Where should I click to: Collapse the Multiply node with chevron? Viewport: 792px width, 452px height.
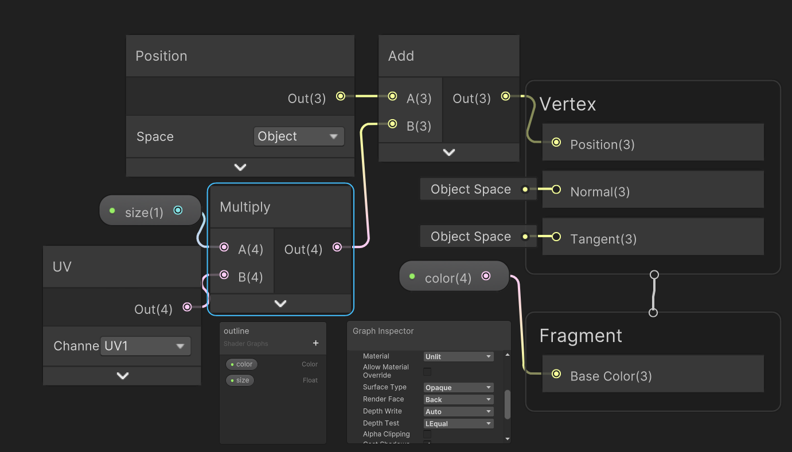[x=280, y=304]
